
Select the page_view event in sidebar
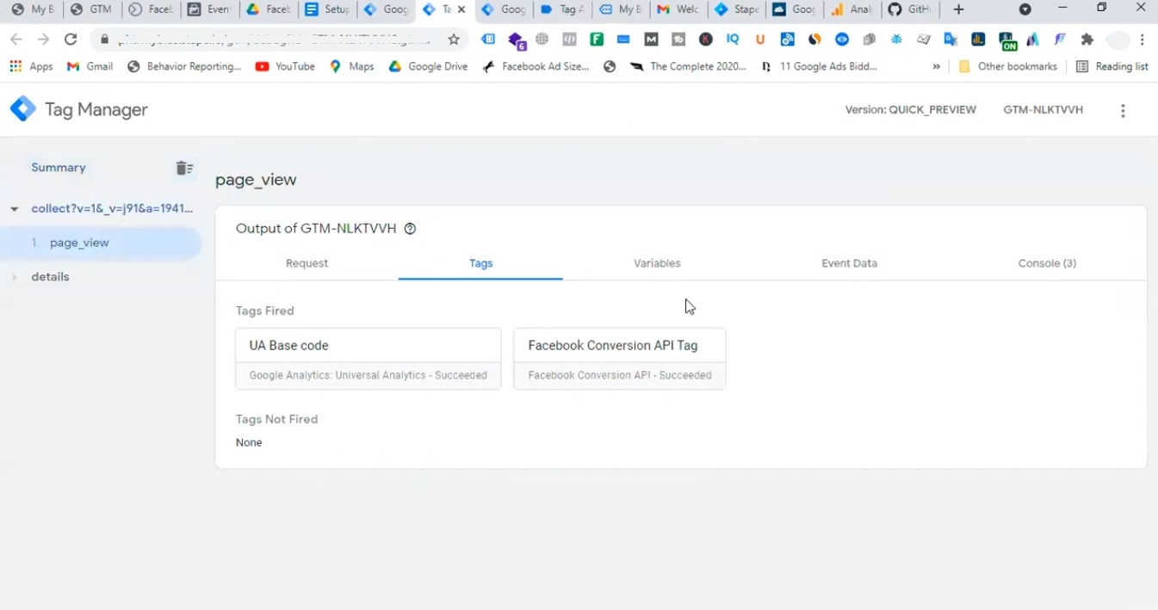click(x=101, y=243)
